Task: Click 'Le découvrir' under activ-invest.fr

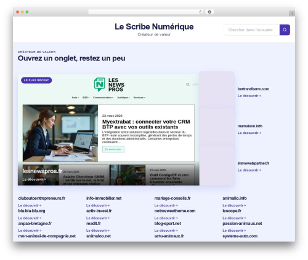Action: click(x=98, y=218)
